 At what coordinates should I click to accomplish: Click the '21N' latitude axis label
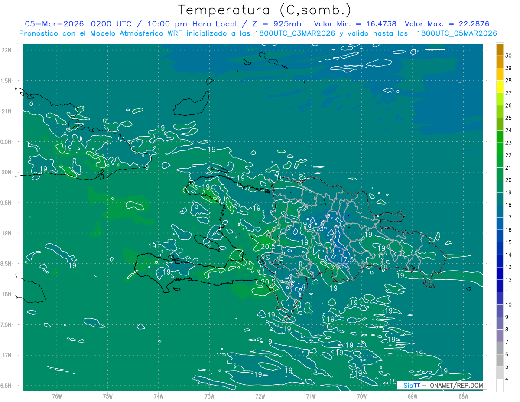[x=7, y=111]
